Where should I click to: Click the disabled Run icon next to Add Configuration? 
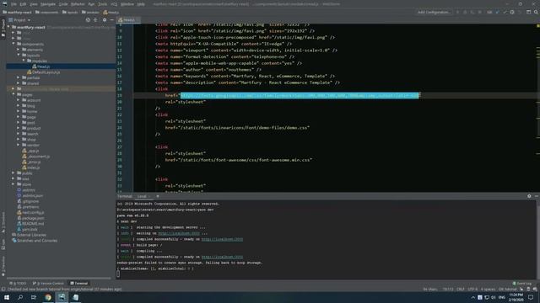457,12
